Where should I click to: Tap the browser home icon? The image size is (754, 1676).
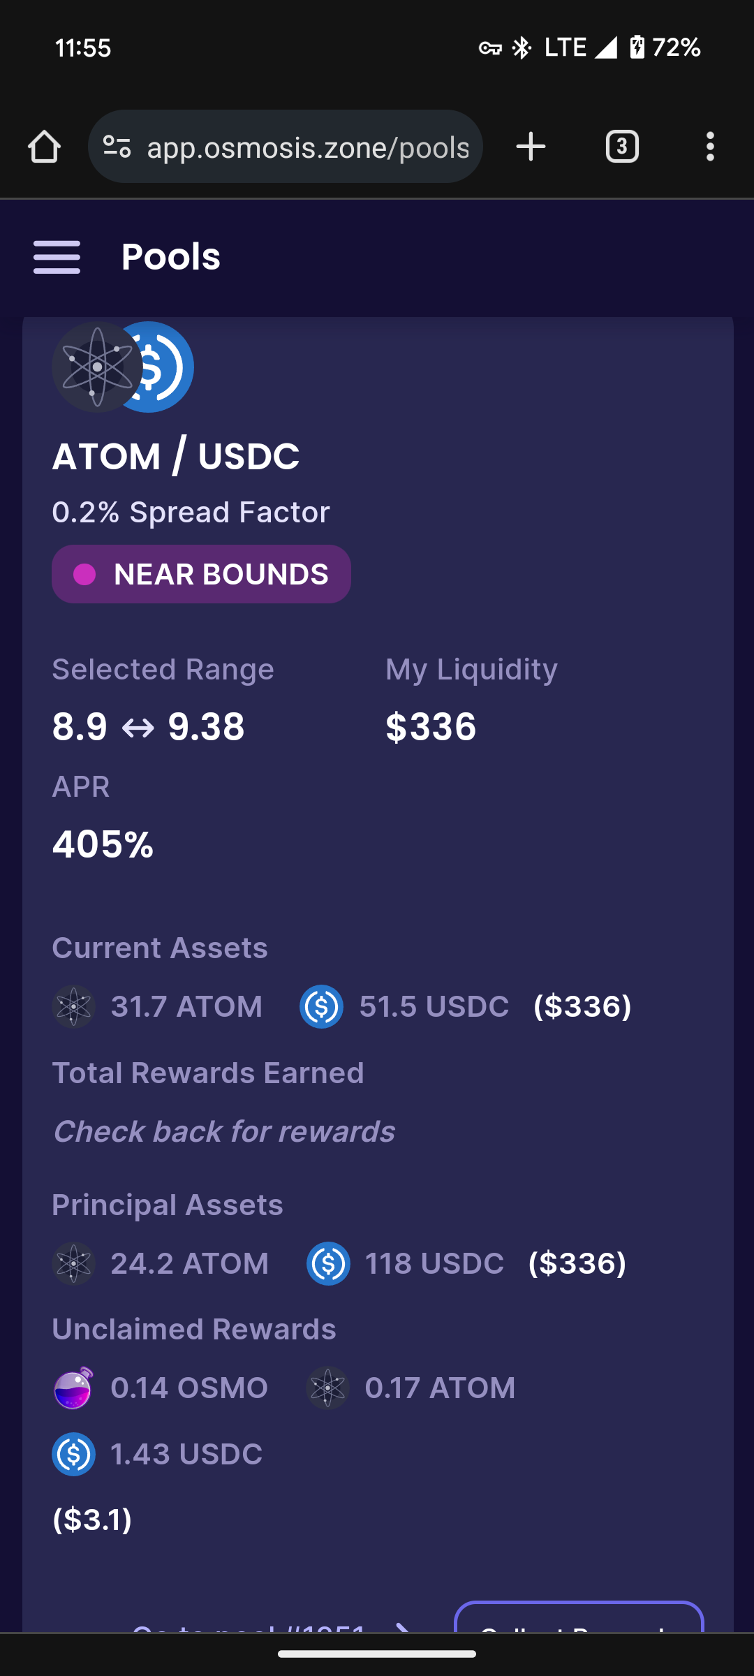pyautogui.click(x=44, y=147)
